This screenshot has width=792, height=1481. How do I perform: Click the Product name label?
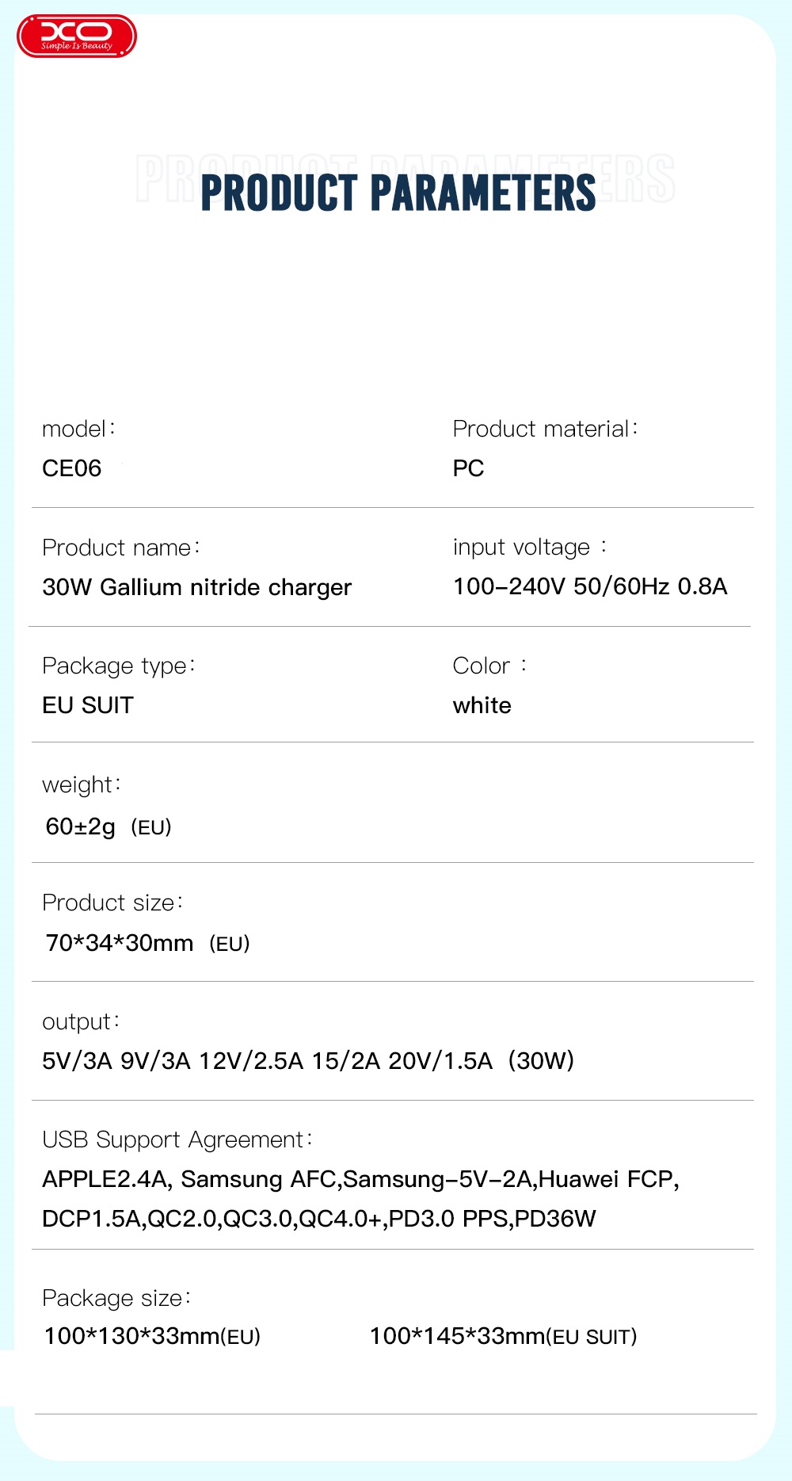[x=120, y=548]
